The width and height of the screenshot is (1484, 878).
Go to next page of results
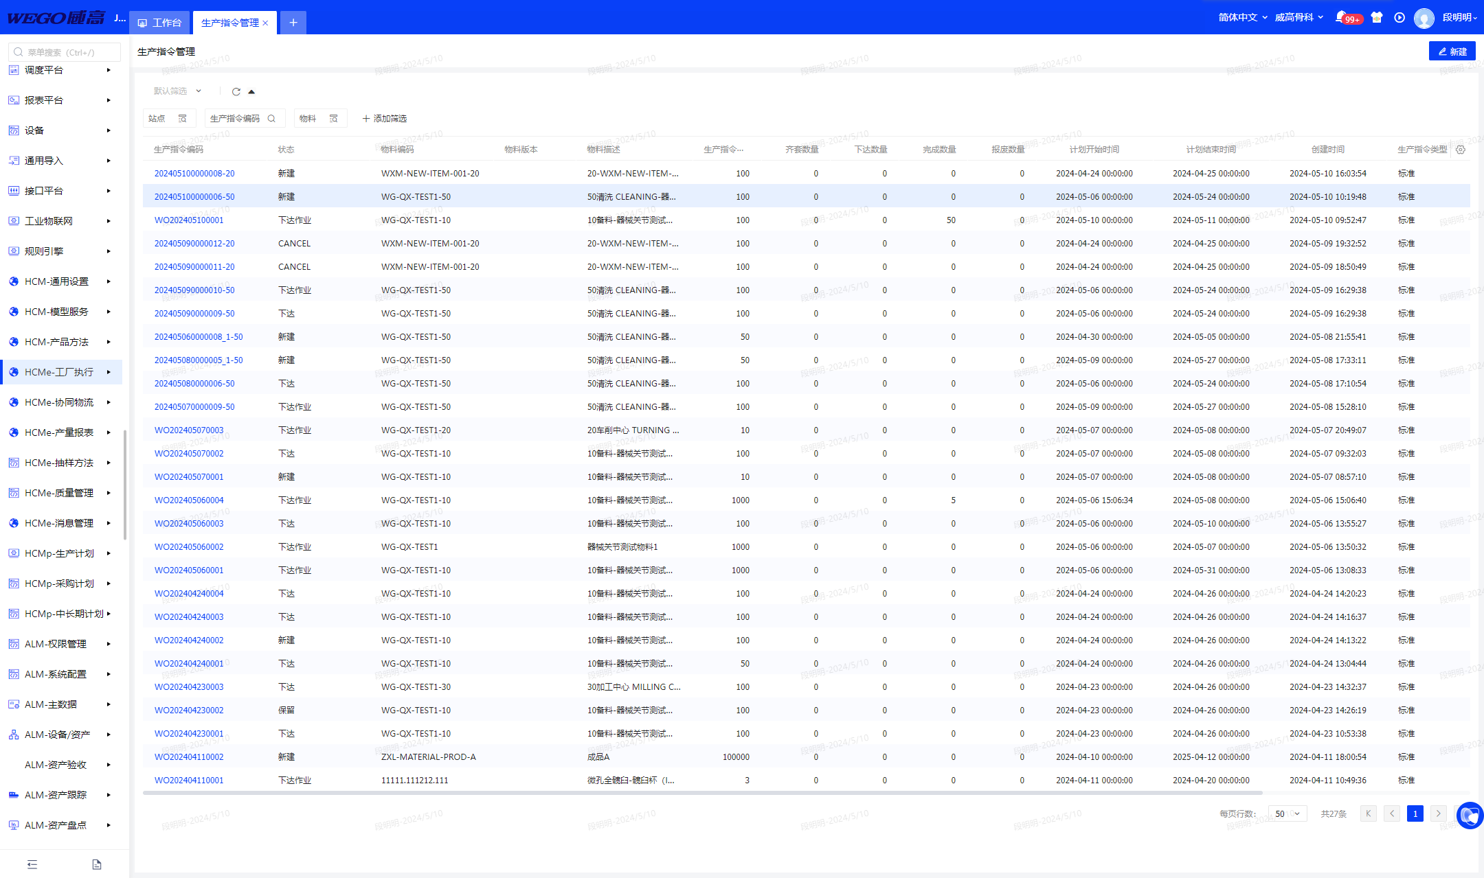[1438, 813]
